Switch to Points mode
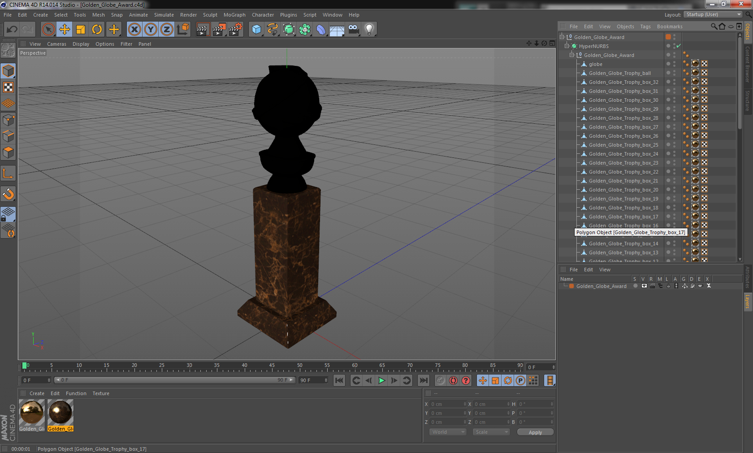753x453 pixels. (8, 120)
